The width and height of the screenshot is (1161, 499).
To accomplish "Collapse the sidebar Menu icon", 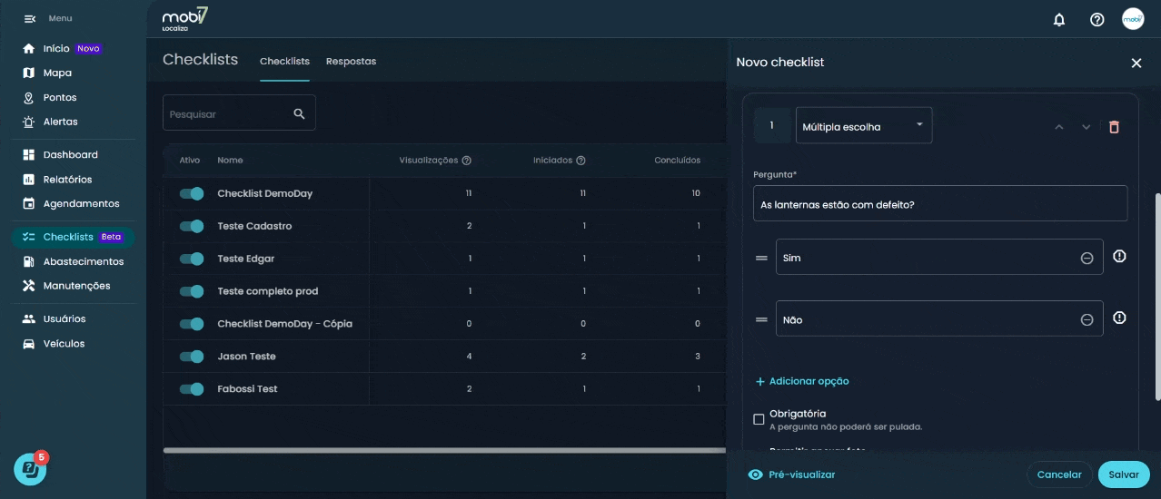I will [x=29, y=19].
